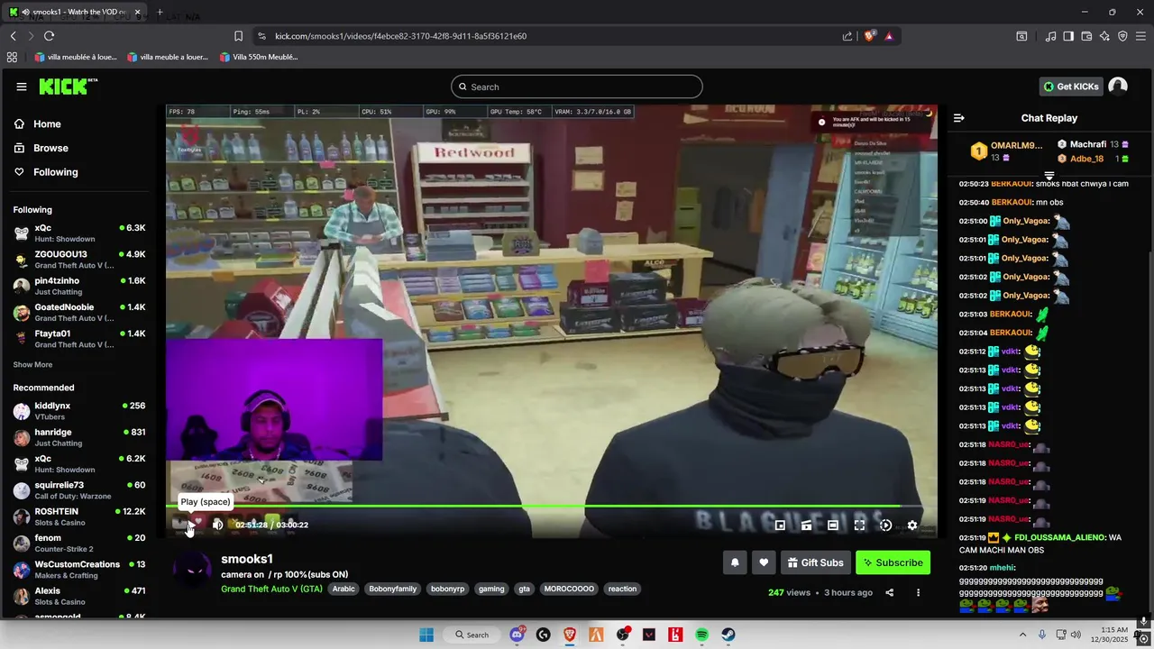Image resolution: width=1154 pixels, height=649 pixels.
Task: Click the green Subscribe button
Action: 893,562
